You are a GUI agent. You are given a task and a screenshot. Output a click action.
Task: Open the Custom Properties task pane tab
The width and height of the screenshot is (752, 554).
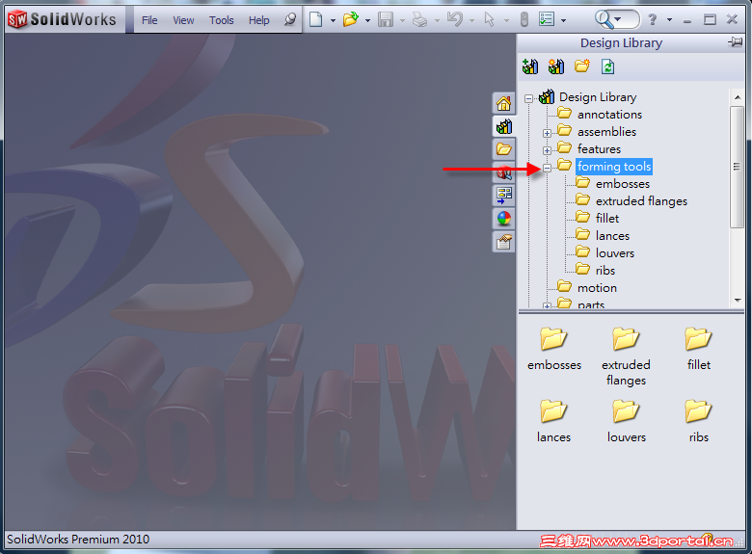click(x=503, y=242)
